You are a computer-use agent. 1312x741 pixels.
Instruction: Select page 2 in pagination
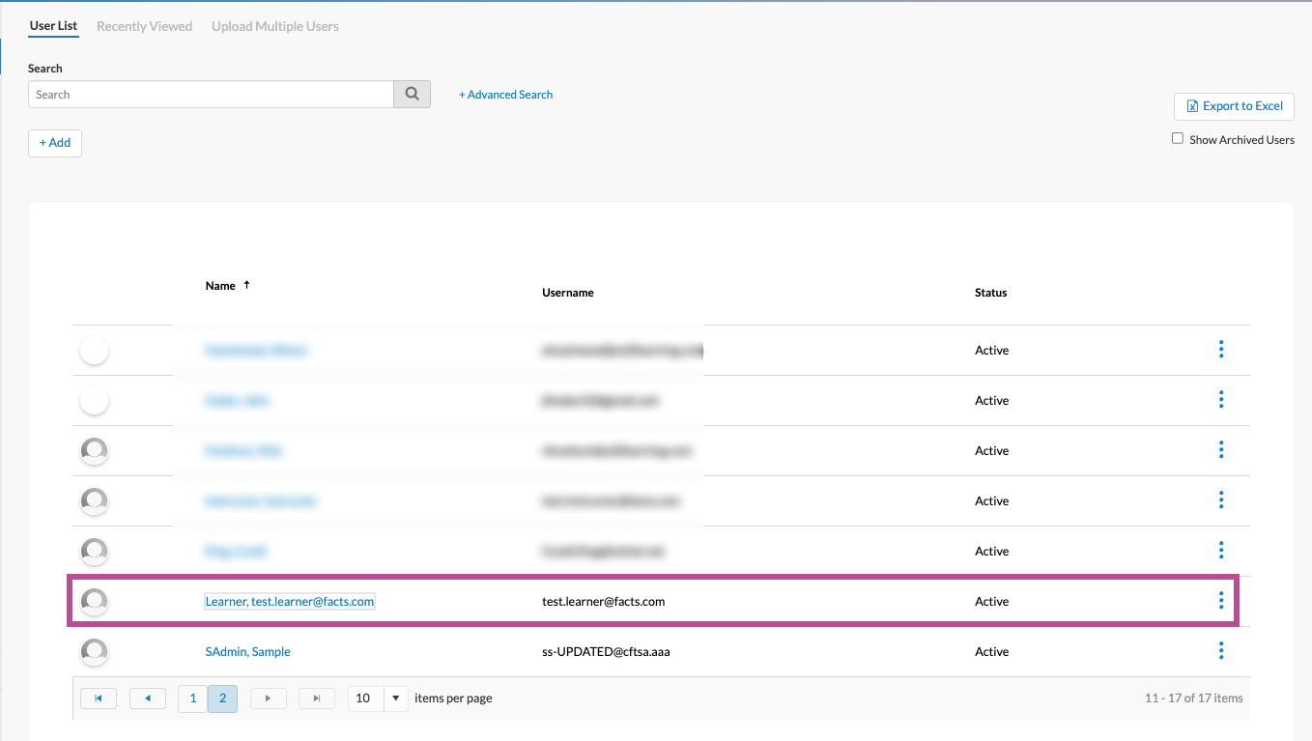pos(223,698)
